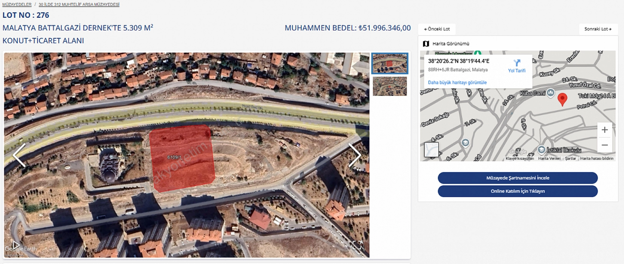Click the Yol Tarifi directions icon
This screenshot has width=624, height=264.
click(517, 63)
